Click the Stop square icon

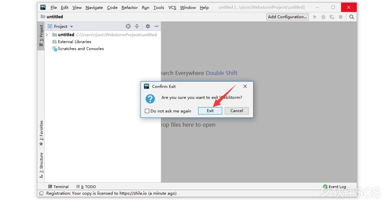click(x=341, y=17)
